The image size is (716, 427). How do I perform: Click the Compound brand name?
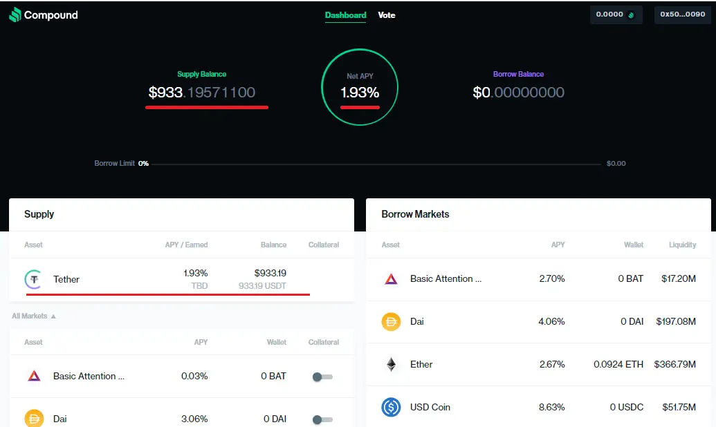point(51,15)
